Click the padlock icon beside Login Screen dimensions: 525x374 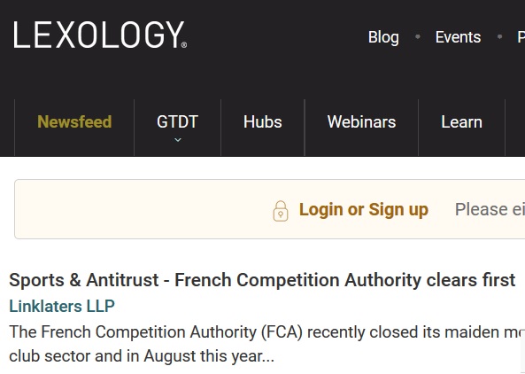coord(281,211)
